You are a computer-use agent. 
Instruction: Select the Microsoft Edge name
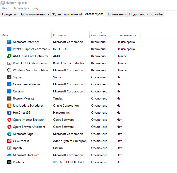pyautogui.click(x=23, y=134)
